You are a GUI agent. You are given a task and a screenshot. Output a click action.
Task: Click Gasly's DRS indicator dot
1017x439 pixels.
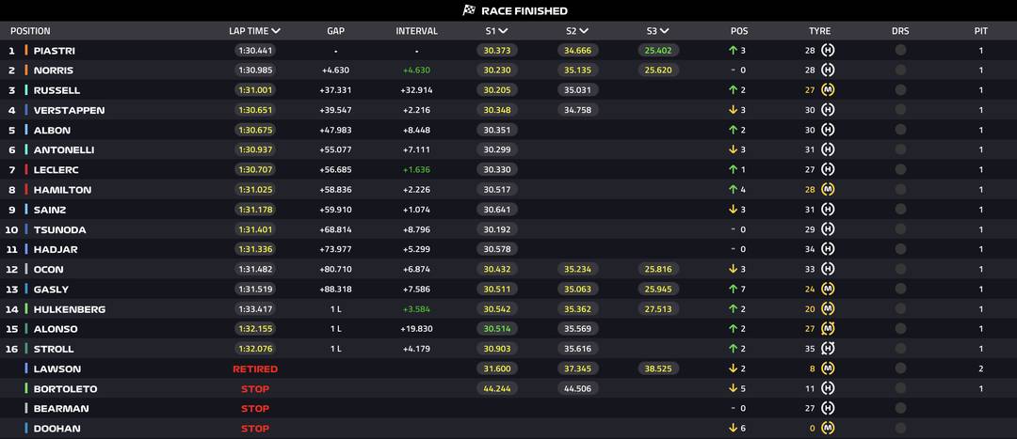[x=900, y=290]
